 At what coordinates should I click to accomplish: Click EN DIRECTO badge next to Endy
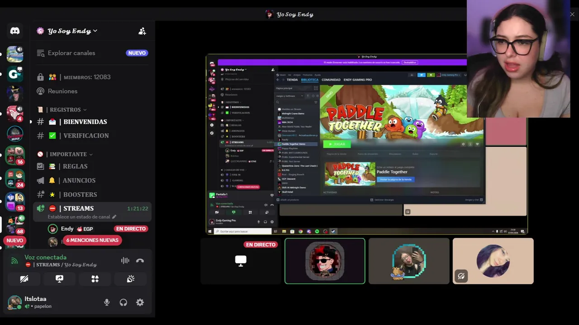tap(131, 229)
